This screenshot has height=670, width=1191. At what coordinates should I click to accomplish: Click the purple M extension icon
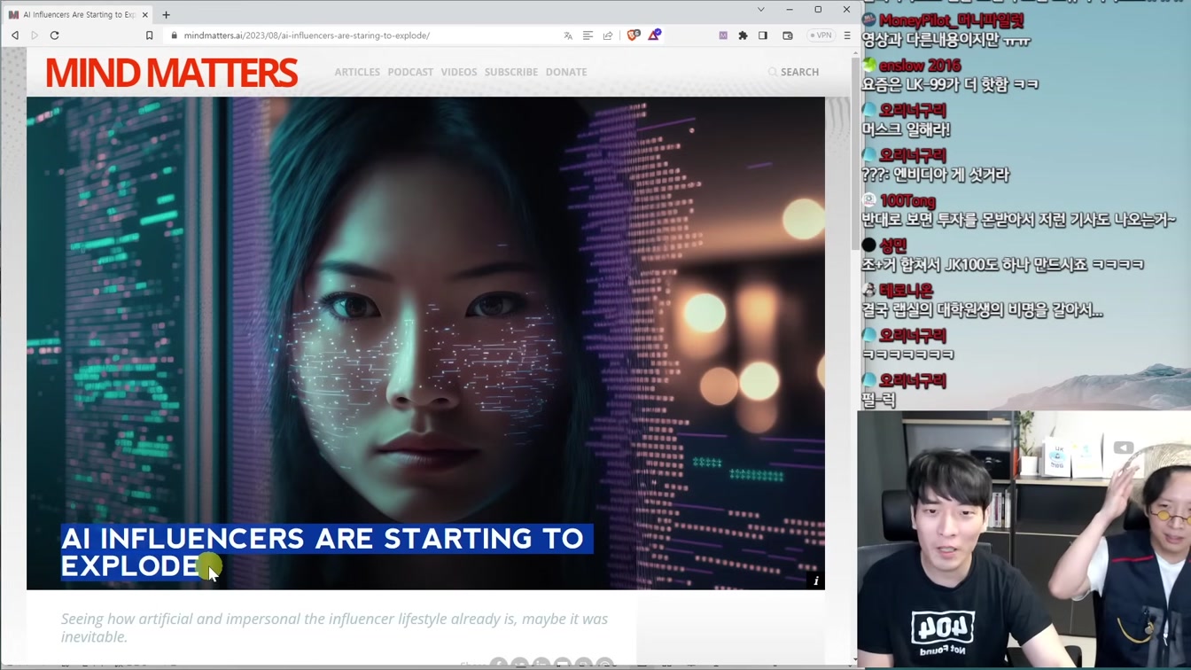pos(723,35)
